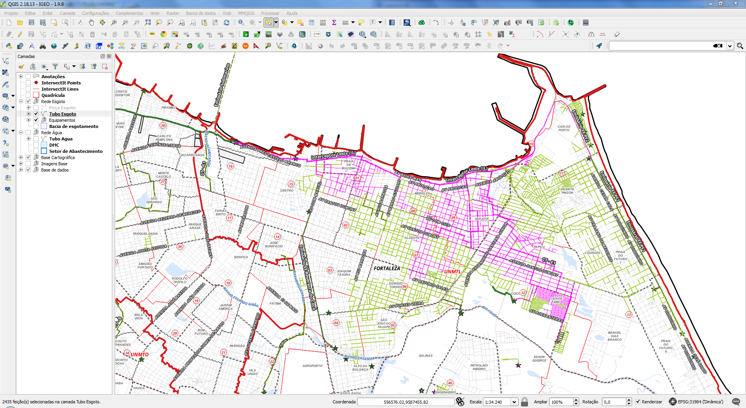The image size is (746, 408).
Task: Click the Add Group icon in Camadas
Action: click(33, 67)
